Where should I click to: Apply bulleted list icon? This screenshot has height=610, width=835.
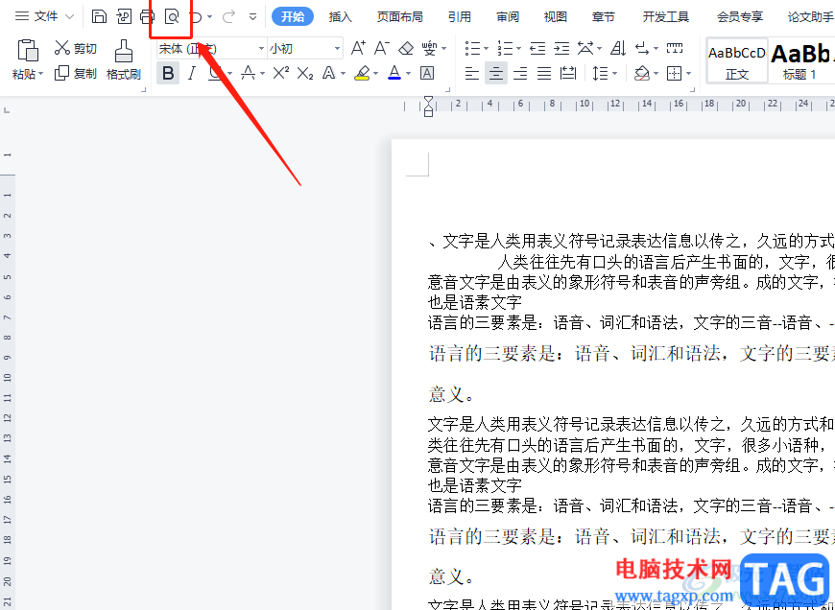[x=472, y=49]
